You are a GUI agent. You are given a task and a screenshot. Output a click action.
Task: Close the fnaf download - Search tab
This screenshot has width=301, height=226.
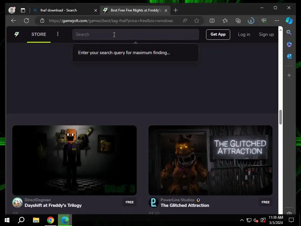[x=96, y=10]
